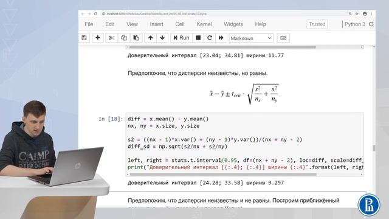The width and height of the screenshot is (389, 219).
Task: Open the Kernel menu
Action: [x=204, y=24]
